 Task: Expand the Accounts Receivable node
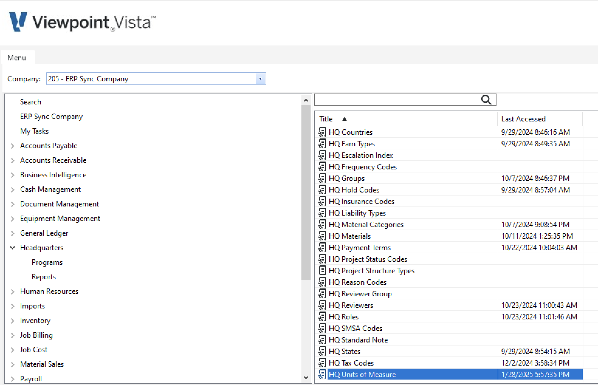tap(12, 160)
